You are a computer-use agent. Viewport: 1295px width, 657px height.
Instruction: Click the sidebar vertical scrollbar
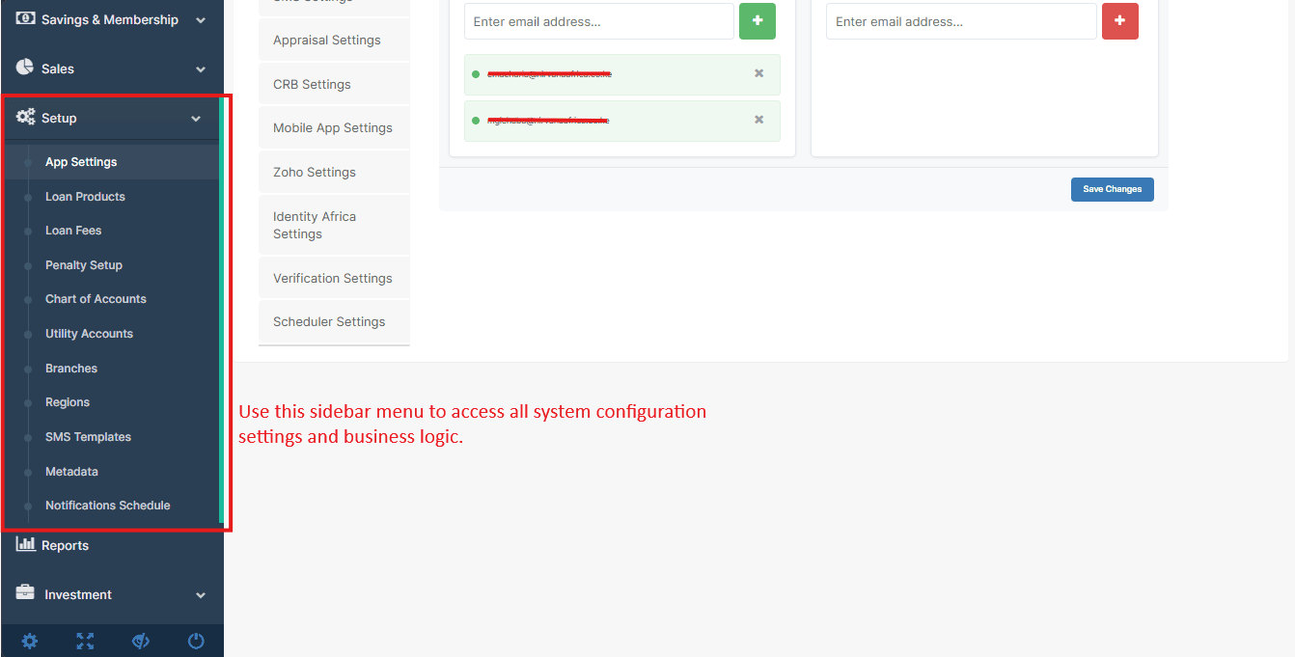222,311
